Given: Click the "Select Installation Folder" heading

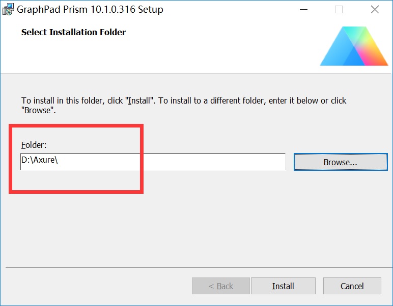Looking at the screenshot, I should point(73,32).
